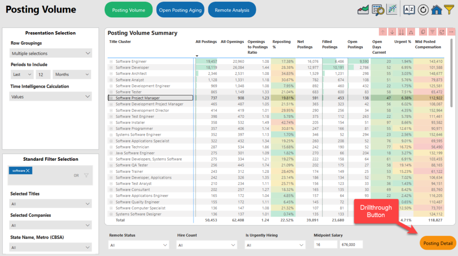Screen dimensions: 458x256
Task: Remove the software filter tag
Action: 28,171
